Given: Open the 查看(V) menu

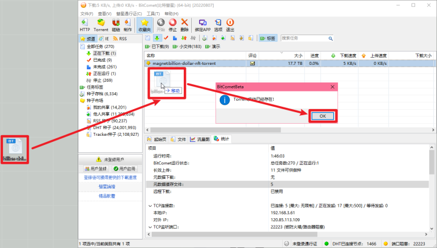Looking at the screenshot, I should (104, 13).
